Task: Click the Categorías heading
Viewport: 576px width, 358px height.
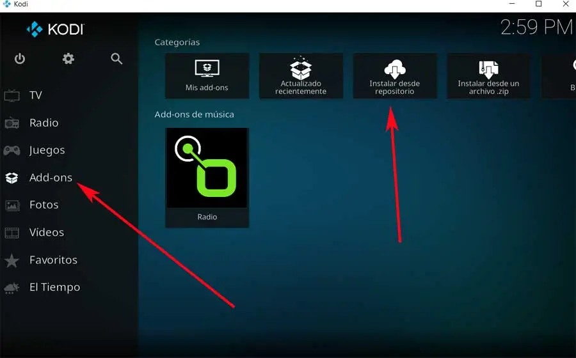Action: click(177, 43)
